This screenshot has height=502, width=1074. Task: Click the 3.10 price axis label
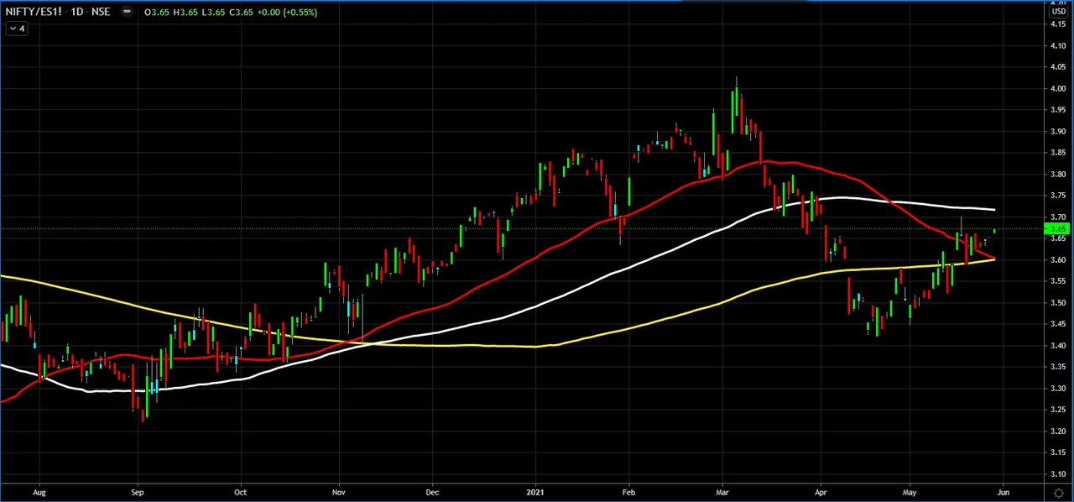pyautogui.click(x=1057, y=474)
